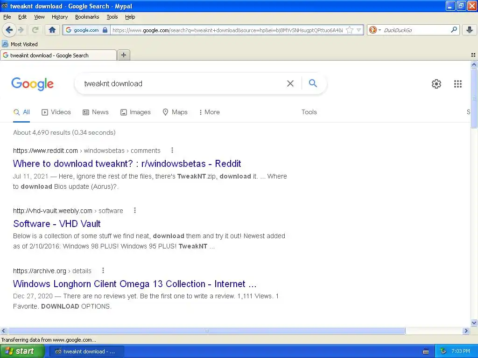The width and height of the screenshot is (478, 358).
Task: Open options for the vhd-vault.weebly.com result
Action: point(135,210)
